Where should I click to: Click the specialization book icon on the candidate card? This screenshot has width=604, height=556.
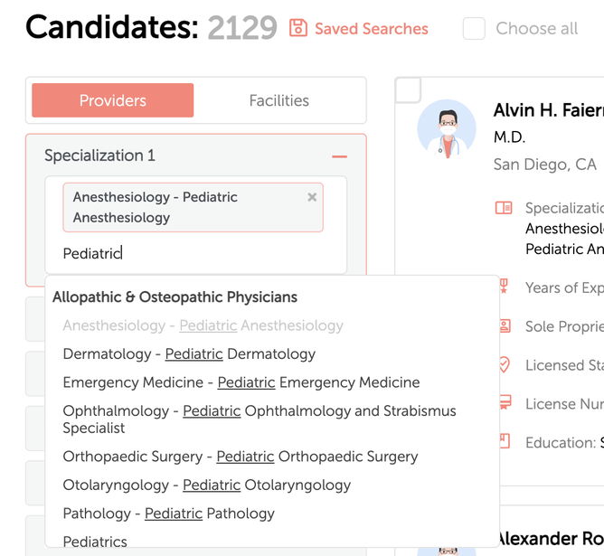point(504,208)
